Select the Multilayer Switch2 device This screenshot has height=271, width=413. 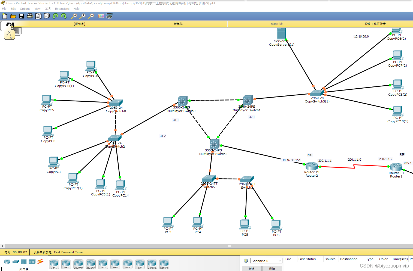[x=214, y=144]
